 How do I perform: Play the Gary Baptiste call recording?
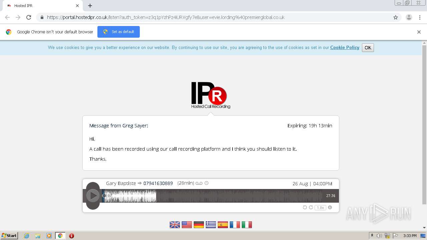click(93, 196)
